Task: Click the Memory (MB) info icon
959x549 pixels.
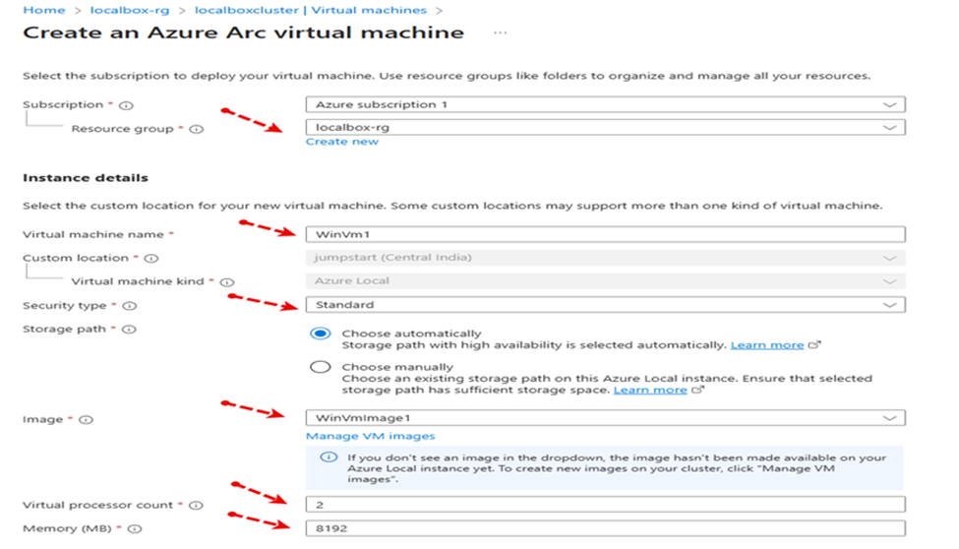Action: pos(135,528)
